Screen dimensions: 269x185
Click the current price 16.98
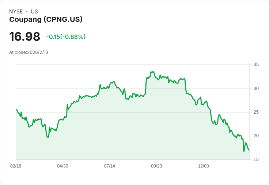(24, 36)
